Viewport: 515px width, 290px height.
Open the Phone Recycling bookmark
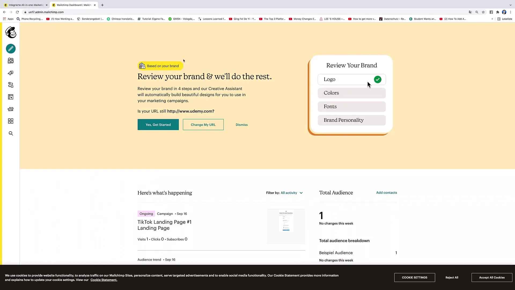[30, 19]
